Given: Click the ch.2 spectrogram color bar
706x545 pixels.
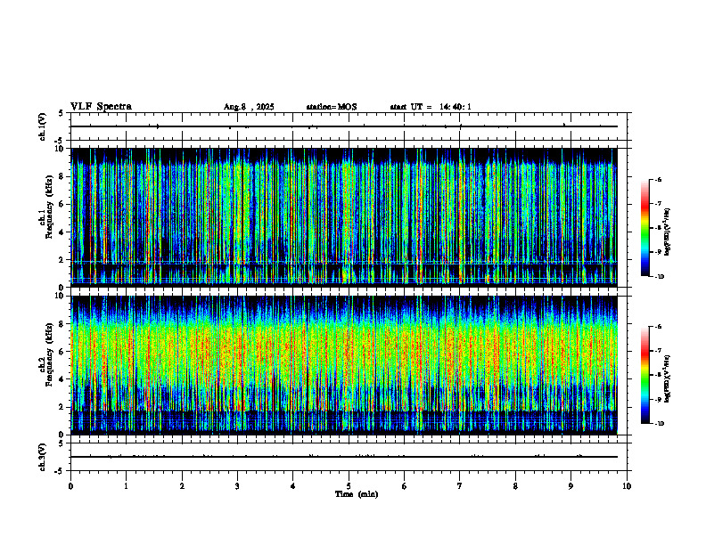Looking at the screenshot, I should click(645, 375).
